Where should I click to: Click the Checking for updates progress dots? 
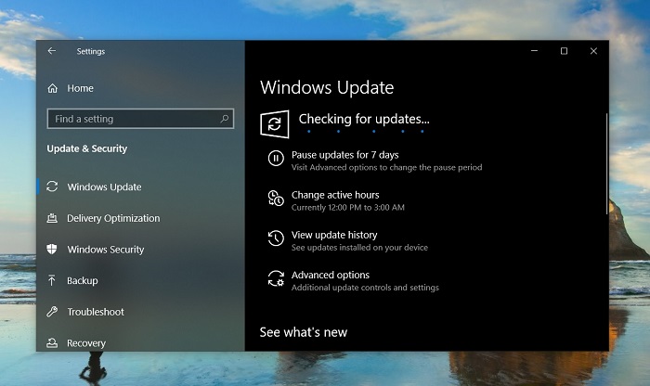pyautogui.click(x=365, y=131)
